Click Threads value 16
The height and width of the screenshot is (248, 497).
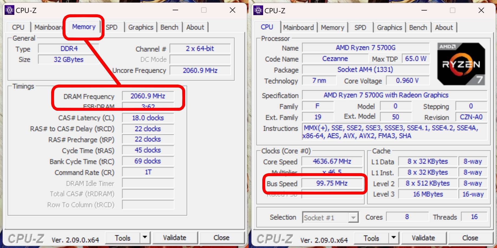[x=474, y=217]
